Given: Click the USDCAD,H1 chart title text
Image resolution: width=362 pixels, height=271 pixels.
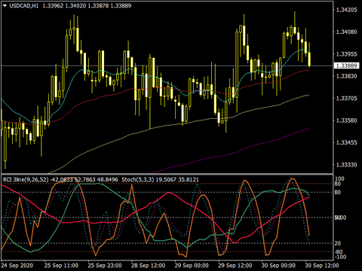Looking at the screenshot, I should 24,6.
